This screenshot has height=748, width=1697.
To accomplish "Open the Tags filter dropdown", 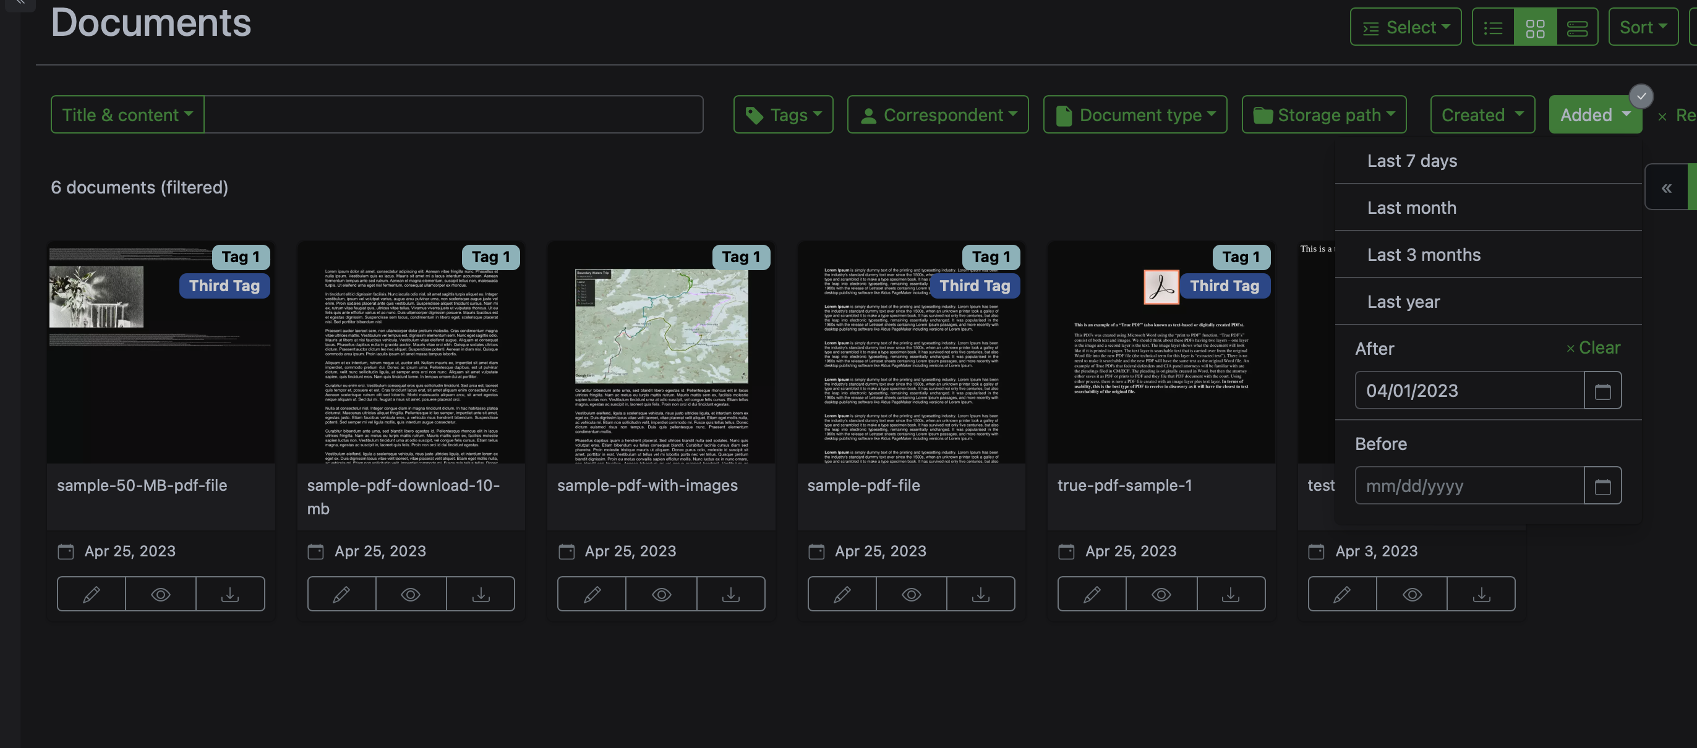I will tap(782, 114).
